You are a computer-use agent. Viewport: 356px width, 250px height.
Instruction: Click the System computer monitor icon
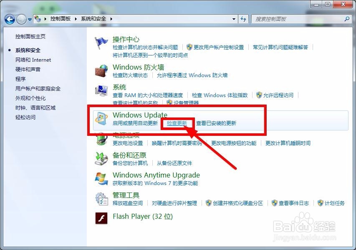[101, 91]
